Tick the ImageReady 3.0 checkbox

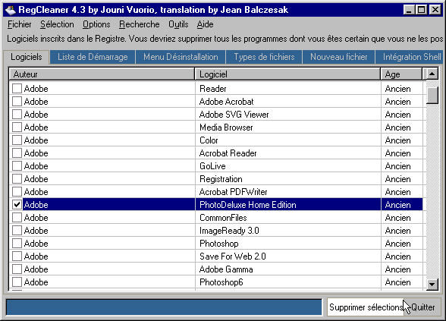click(17, 231)
